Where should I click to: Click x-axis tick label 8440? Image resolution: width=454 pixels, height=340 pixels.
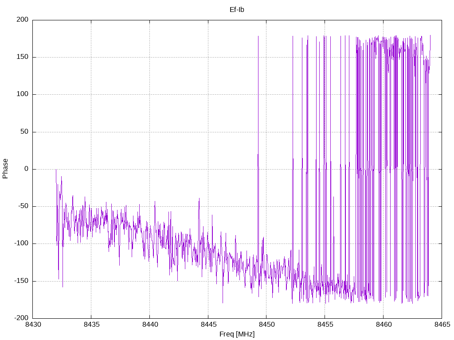150,325
